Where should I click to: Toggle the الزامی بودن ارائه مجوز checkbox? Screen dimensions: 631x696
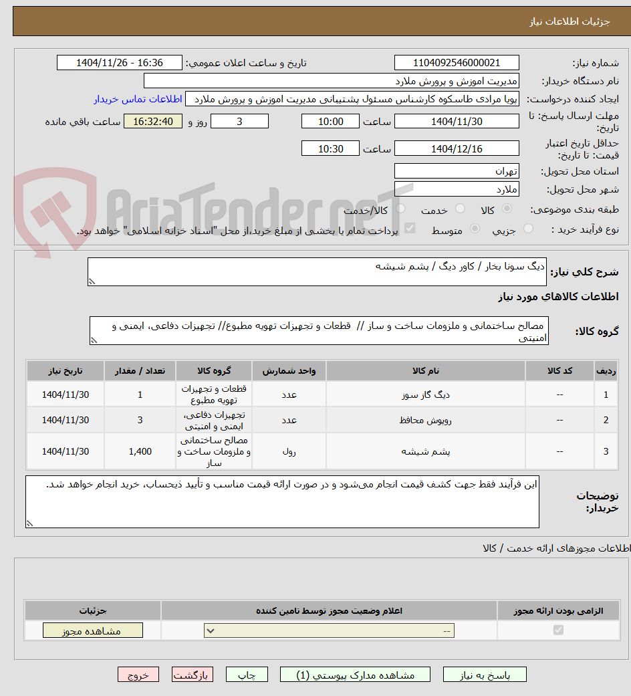tap(558, 630)
